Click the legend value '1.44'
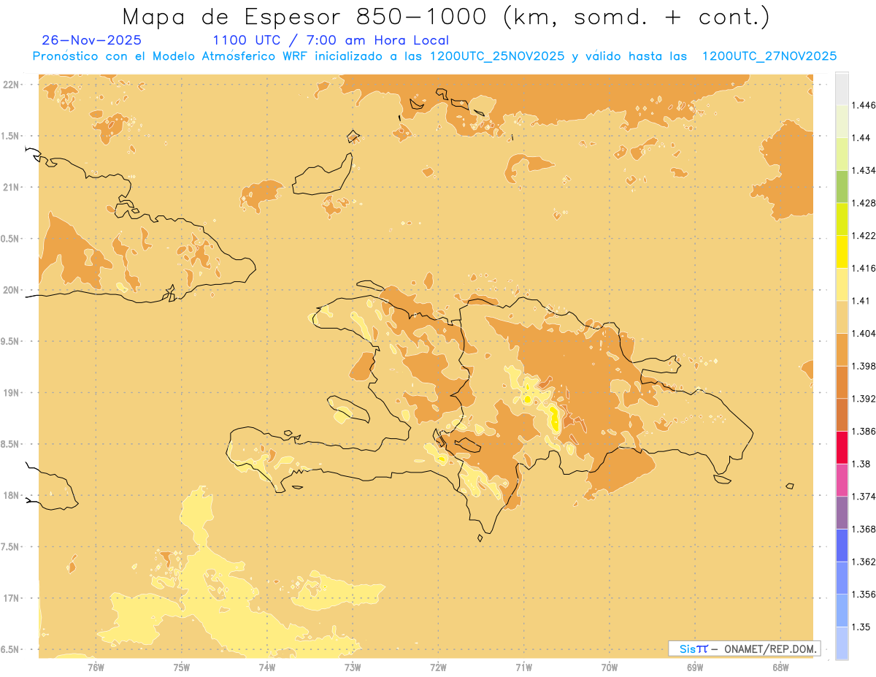The height and width of the screenshot is (677, 876). click(x=861, y=137)
